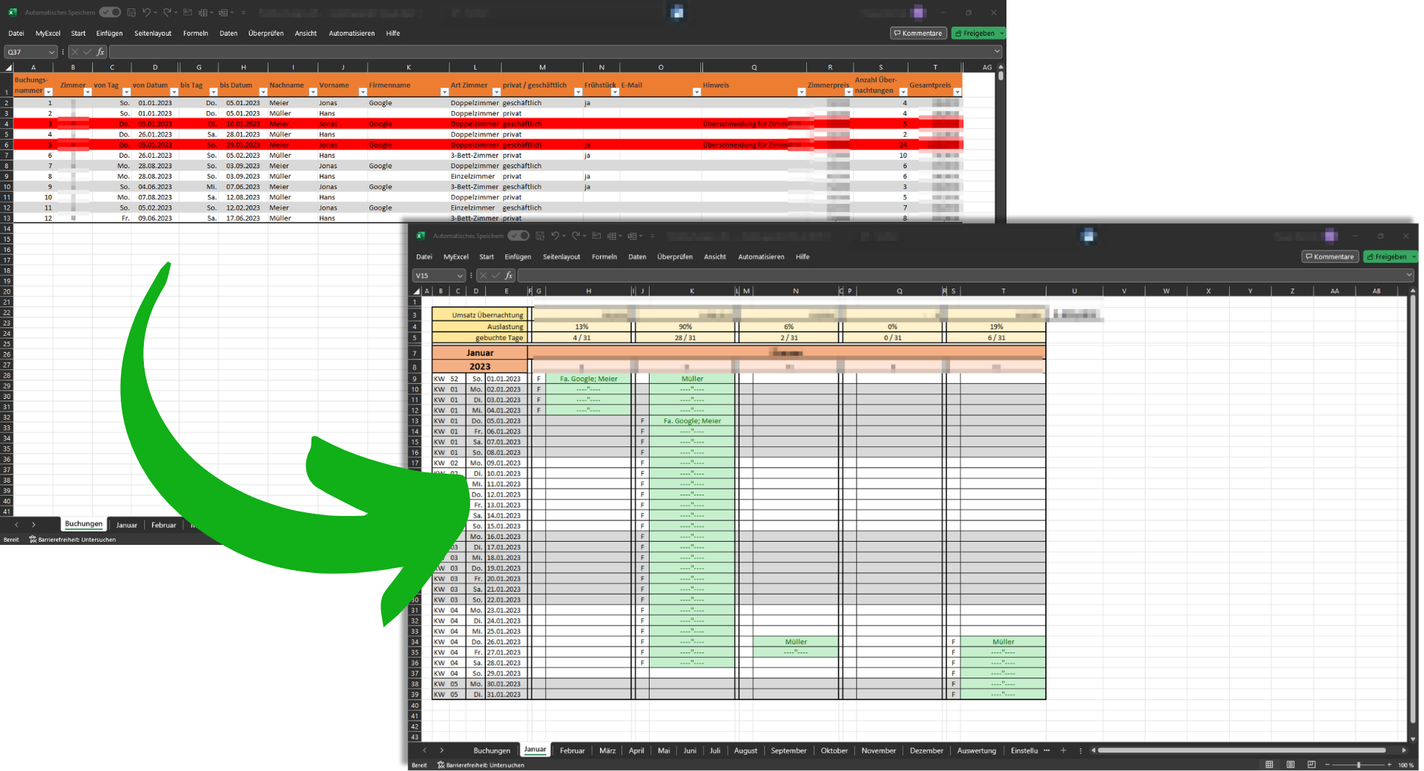This screenshot has height=771, width=1424.
Task: Select column header U in the front sheet
Action: tap(1074, 291)
